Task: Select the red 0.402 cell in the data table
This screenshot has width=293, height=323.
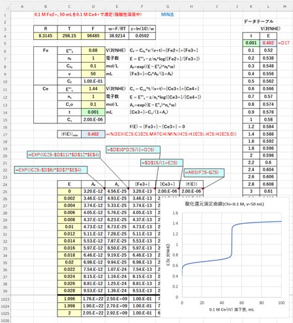Action: click(x=268, y=43)
